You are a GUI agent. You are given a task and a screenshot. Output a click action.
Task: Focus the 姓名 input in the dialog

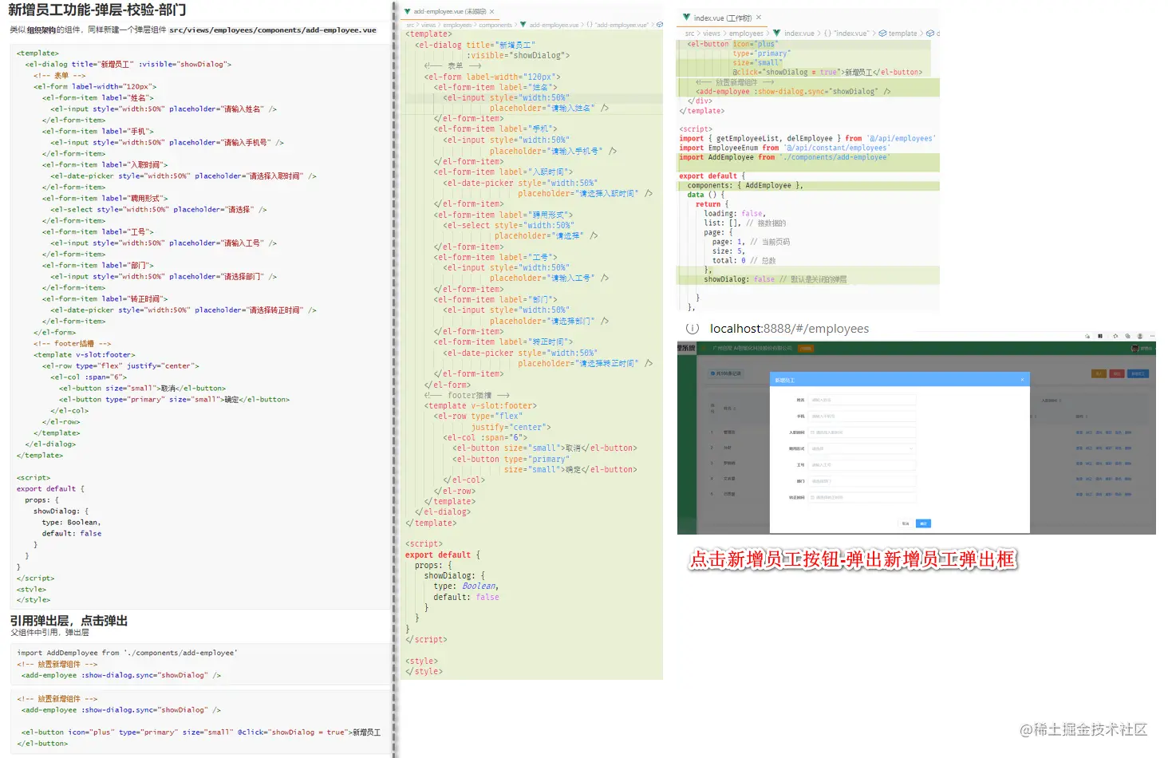(x=862, y=400)
